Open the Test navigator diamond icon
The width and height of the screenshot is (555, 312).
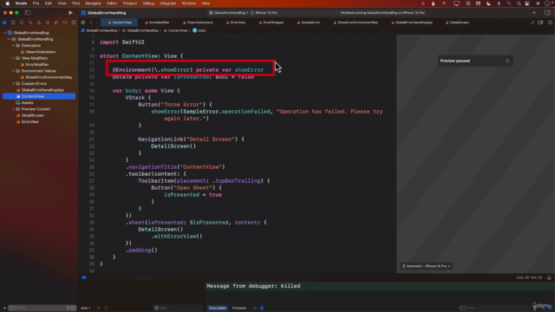tap(48, 23)
